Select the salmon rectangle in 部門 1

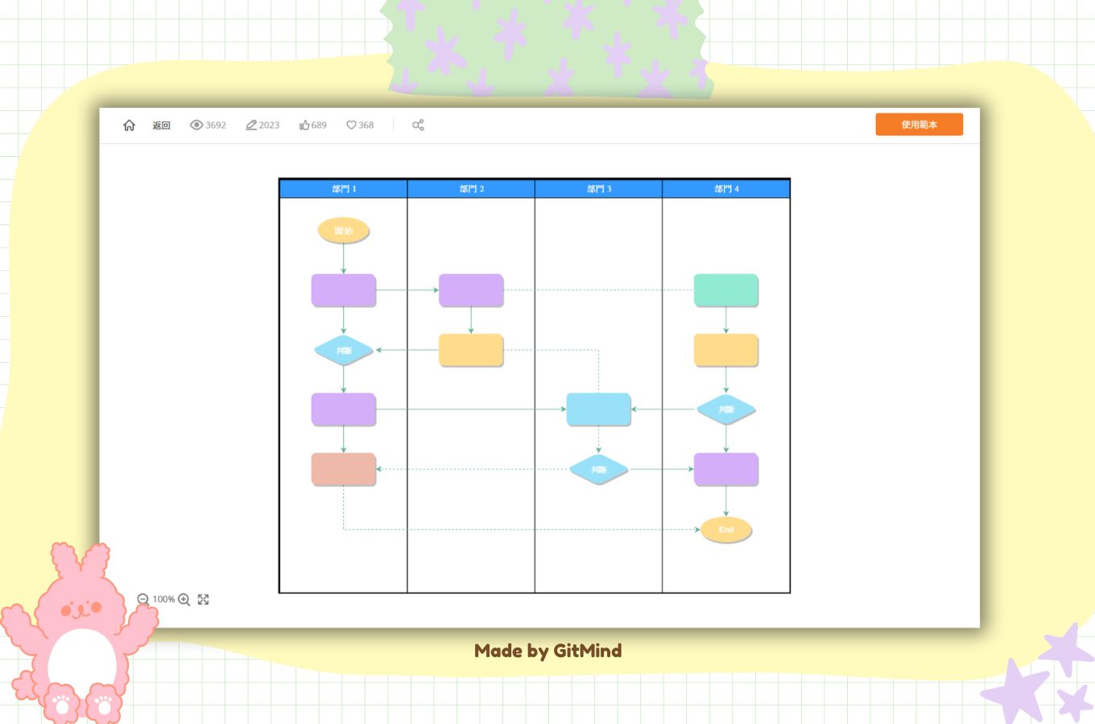coord(344,470)
